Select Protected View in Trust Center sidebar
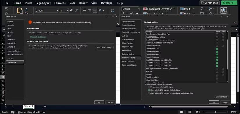 coord(128,47)
